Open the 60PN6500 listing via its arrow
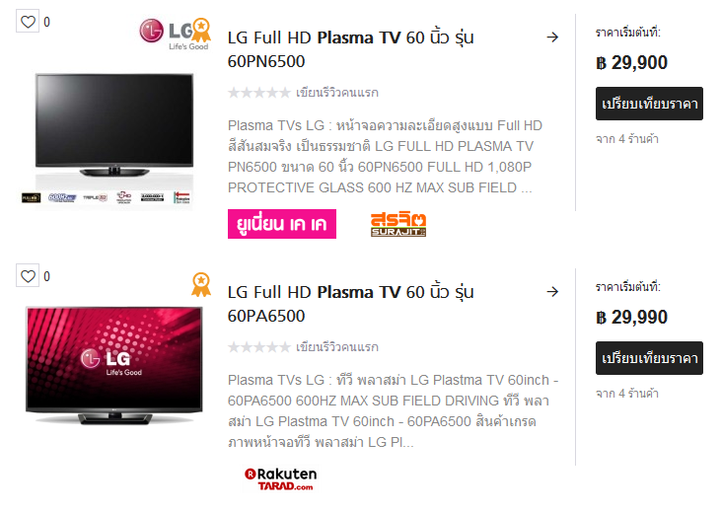This screenshot has height=513, width=721. (552, 37)
